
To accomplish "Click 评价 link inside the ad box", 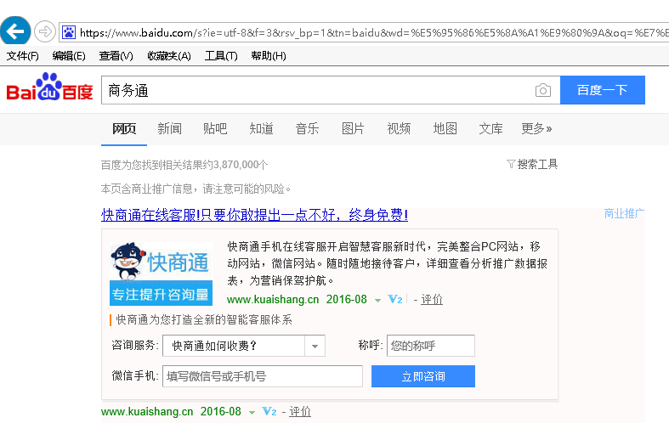I will tap(432, 299).
